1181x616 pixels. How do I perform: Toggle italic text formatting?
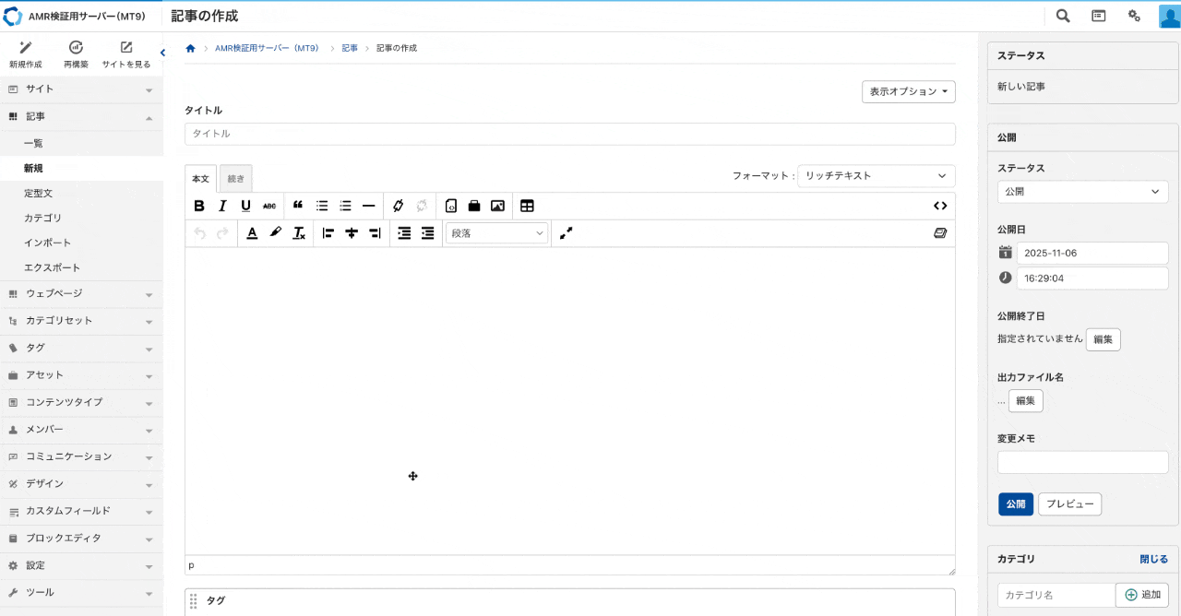point(222,206)
